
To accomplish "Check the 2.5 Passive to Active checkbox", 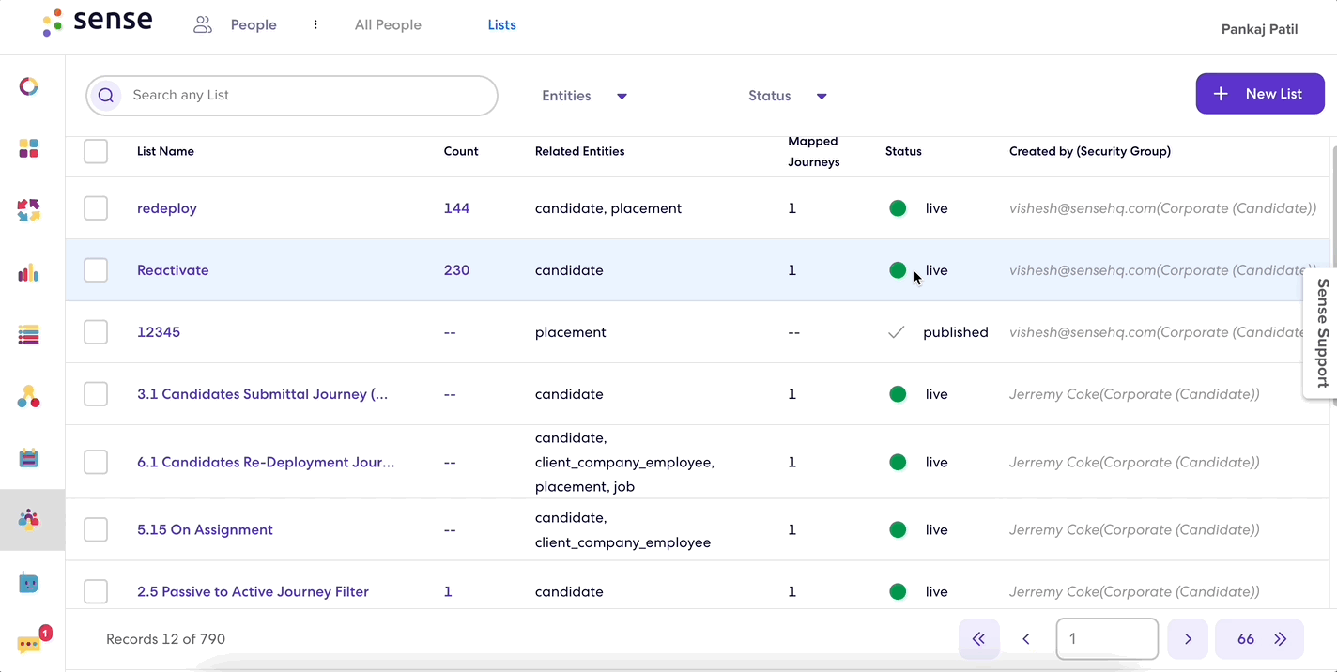I will pos(96,592).
